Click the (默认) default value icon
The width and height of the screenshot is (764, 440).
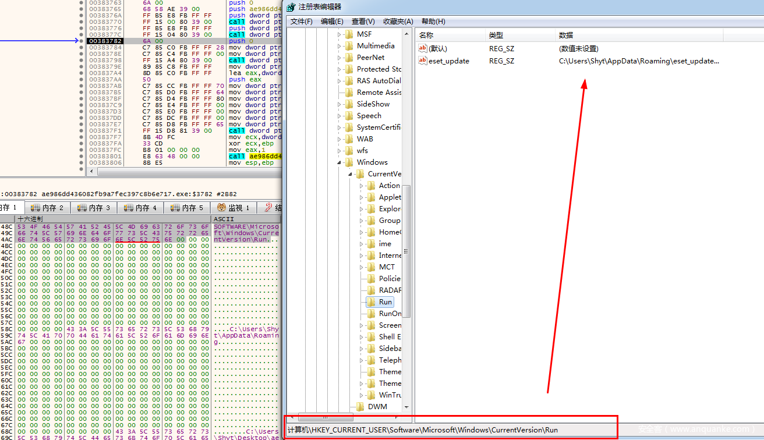423,48
